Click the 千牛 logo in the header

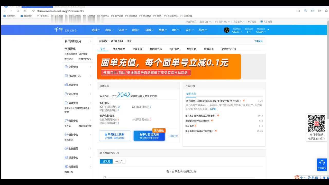[x=58, y=30]
